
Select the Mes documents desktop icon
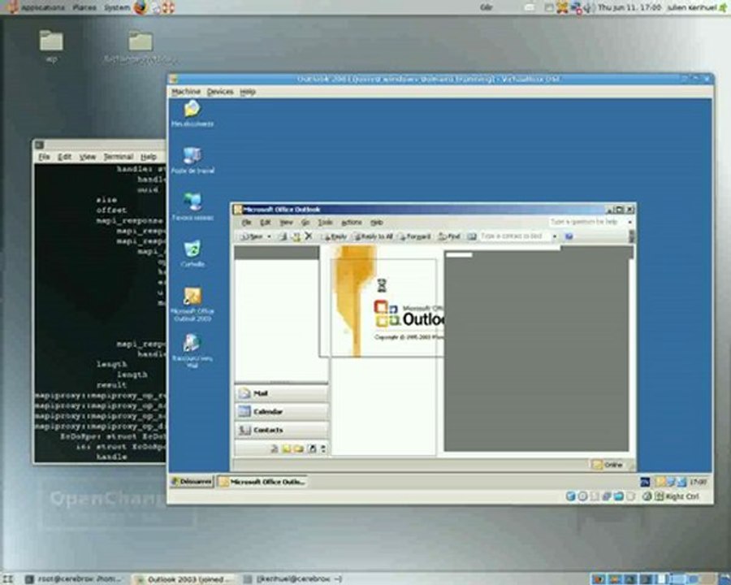click(x=192, y=114)
